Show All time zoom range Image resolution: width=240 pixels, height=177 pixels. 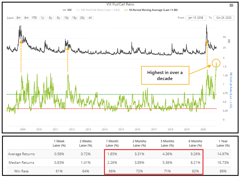click(90, 18)
